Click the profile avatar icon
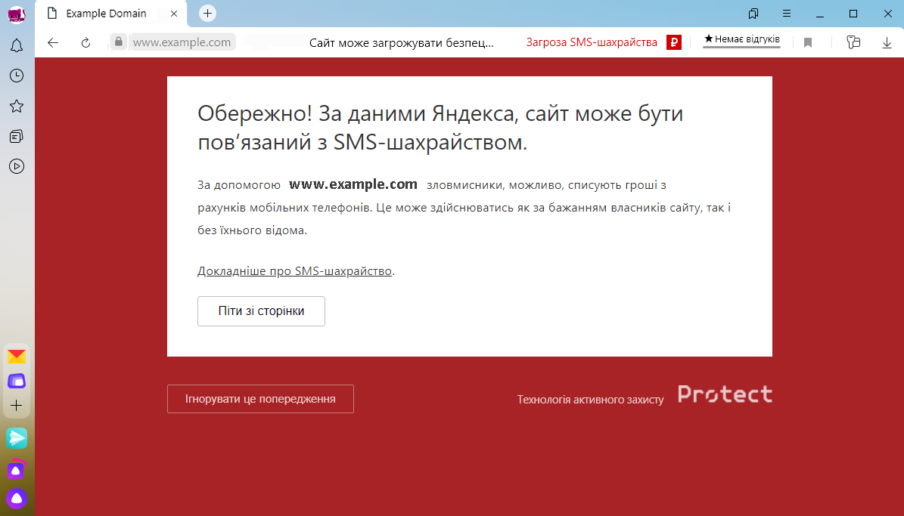Screen dimensions: 904x516 tap(17, 14)
